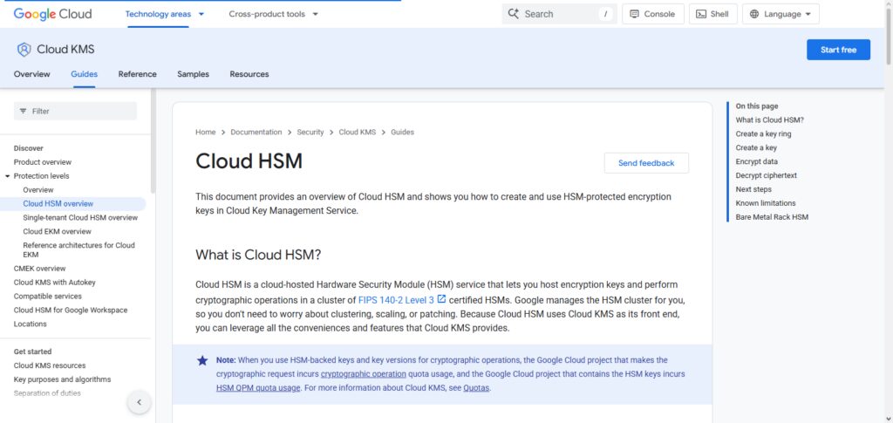Switch to the Overview tab
Screen dimensions: 893x423
(32, 74)
